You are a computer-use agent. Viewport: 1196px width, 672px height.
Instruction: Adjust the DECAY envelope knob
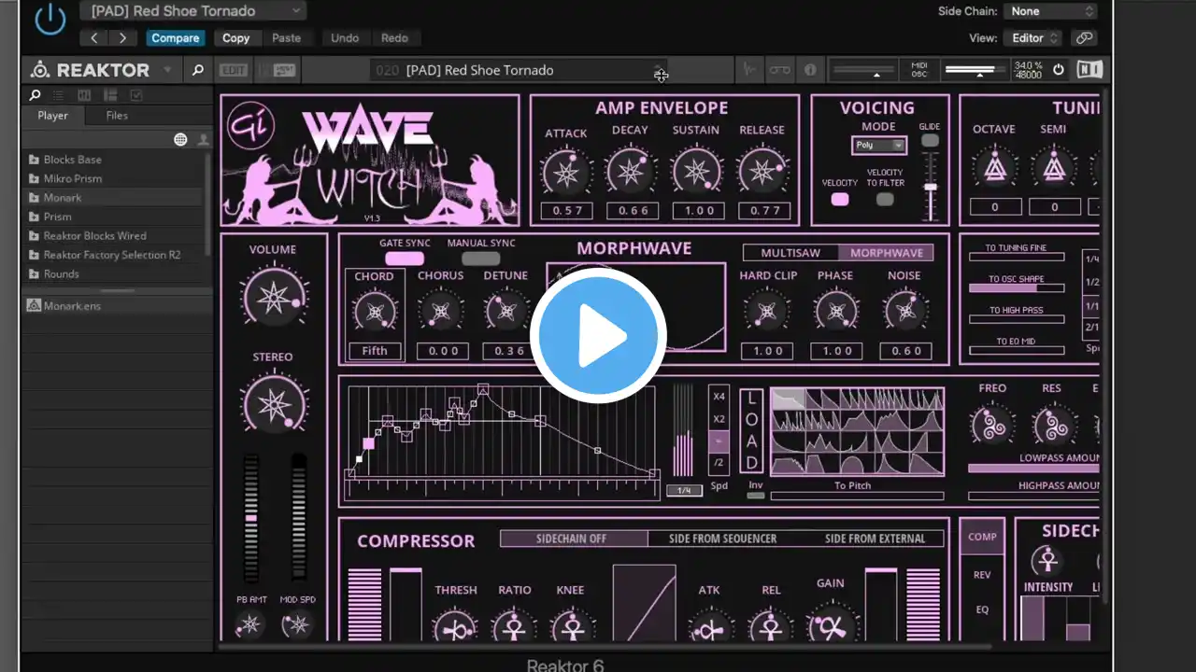click(x=630, y=172)
